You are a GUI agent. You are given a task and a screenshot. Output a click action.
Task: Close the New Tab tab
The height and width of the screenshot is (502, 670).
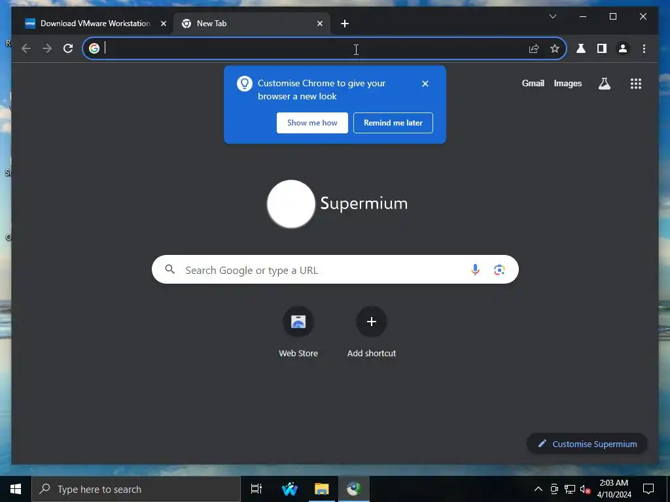coord(319,24)
